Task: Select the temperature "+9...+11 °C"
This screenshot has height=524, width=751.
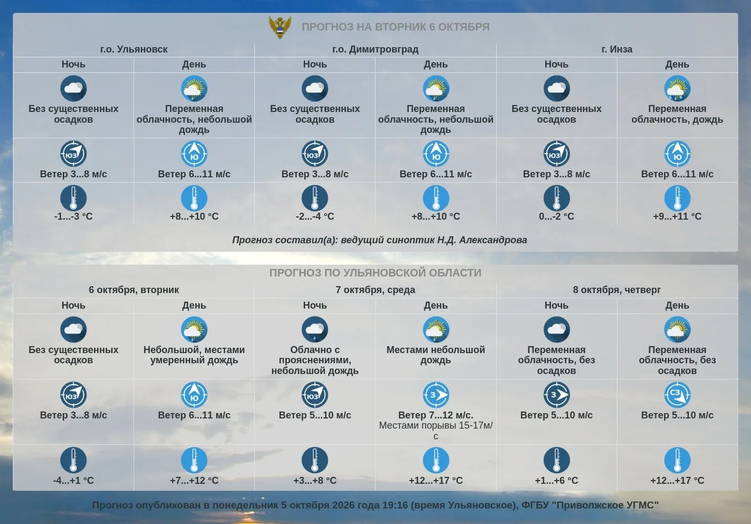Action: (x=678, y=216)
